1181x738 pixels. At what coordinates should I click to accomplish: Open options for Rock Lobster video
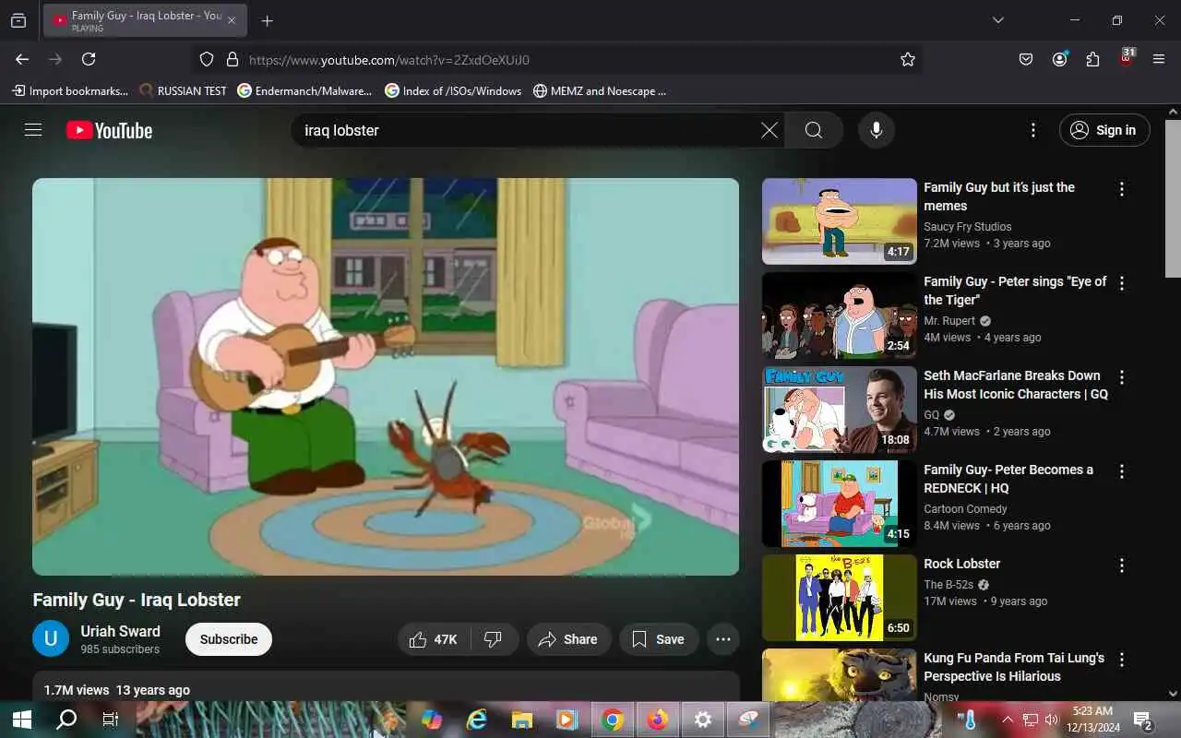click(x=1122, y=565)
